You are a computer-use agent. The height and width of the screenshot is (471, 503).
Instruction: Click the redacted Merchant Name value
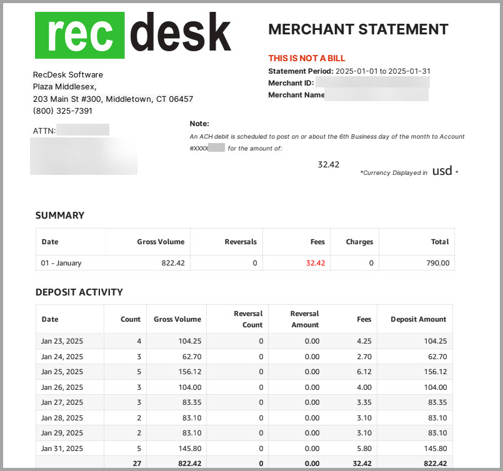click(376, 95)
